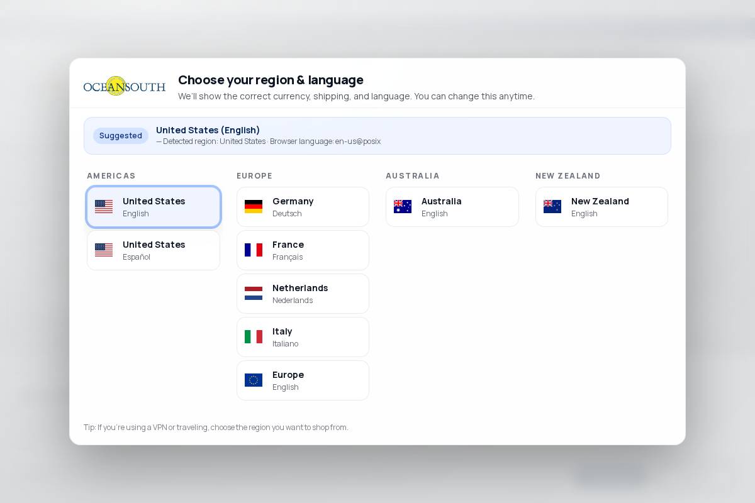Click the Italian flag icon
755x503 pixels.
pos(254,336)
